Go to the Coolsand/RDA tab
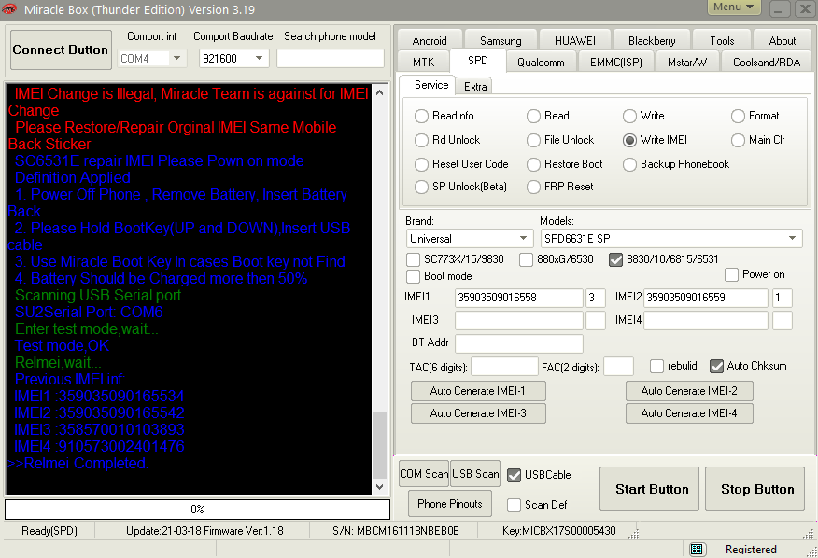The width and height of the screenshot is (818, 558). [x=767, y=63]
